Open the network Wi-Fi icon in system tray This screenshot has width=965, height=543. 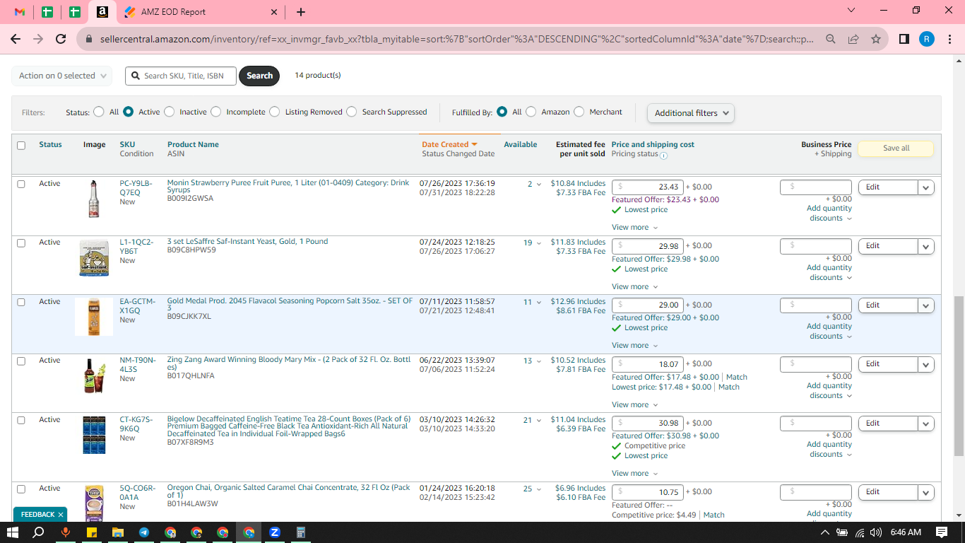(860, 532)
